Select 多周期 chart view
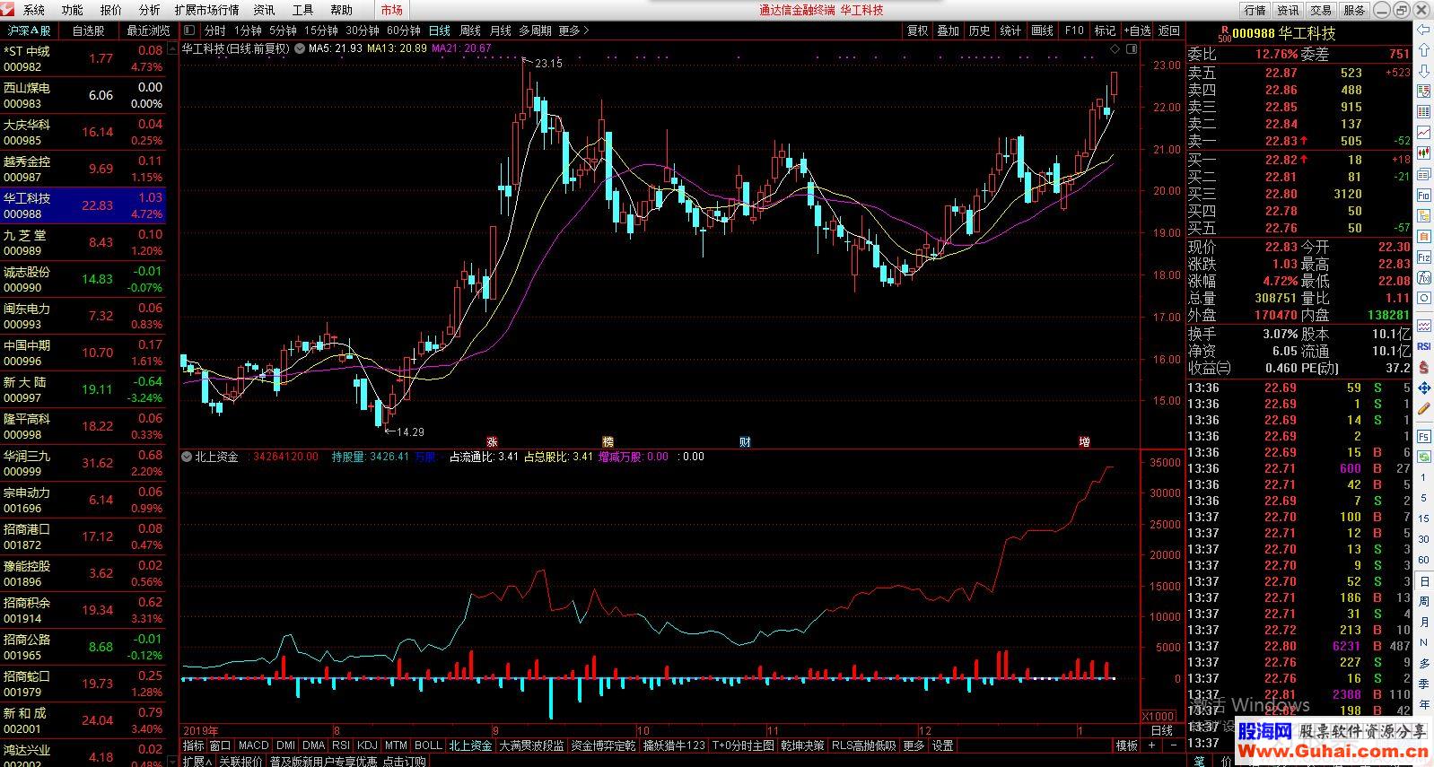Image resolution: width=1434 pixels, height=767 pixels. [x=535, y=31]
